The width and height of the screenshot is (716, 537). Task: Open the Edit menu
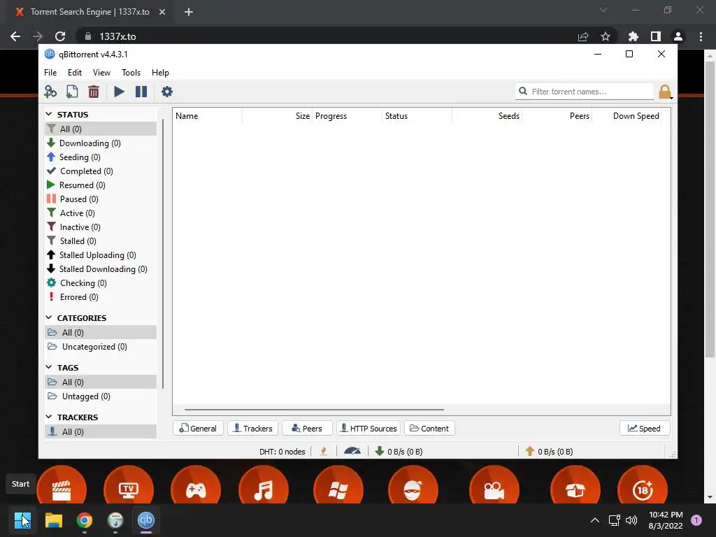(x=74, y=73)
